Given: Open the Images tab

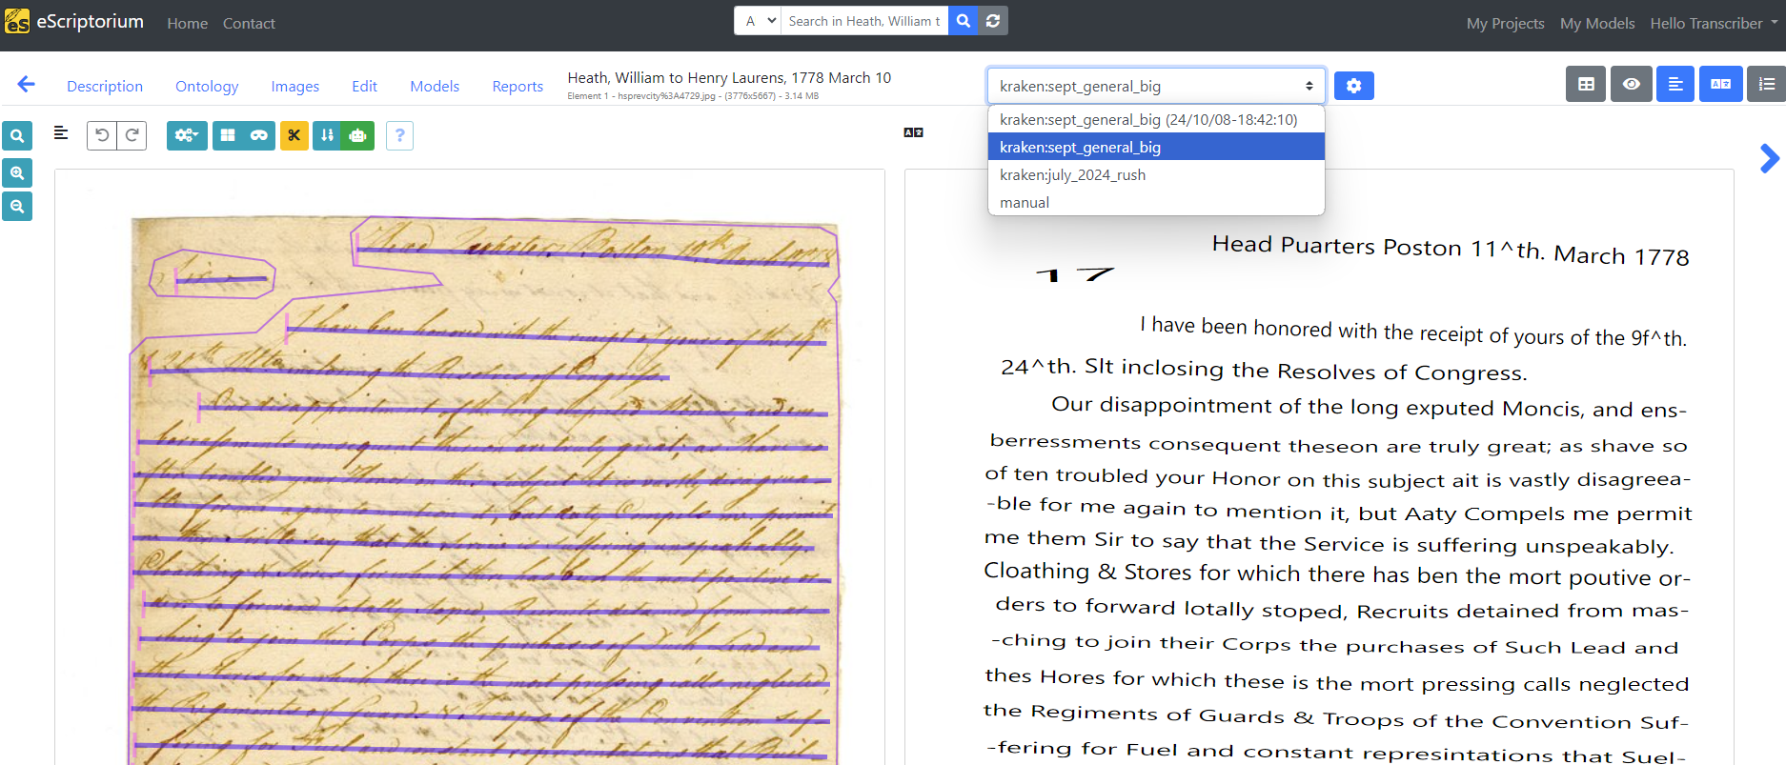Looking at the screenshot, I should coord(295,86).
